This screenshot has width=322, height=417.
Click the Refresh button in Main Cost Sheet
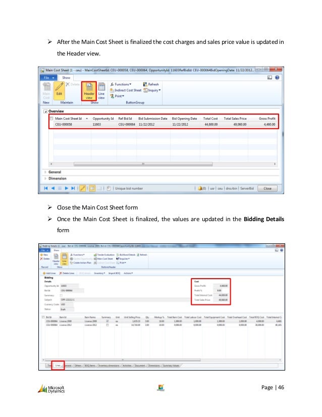(x=151, y=84)
